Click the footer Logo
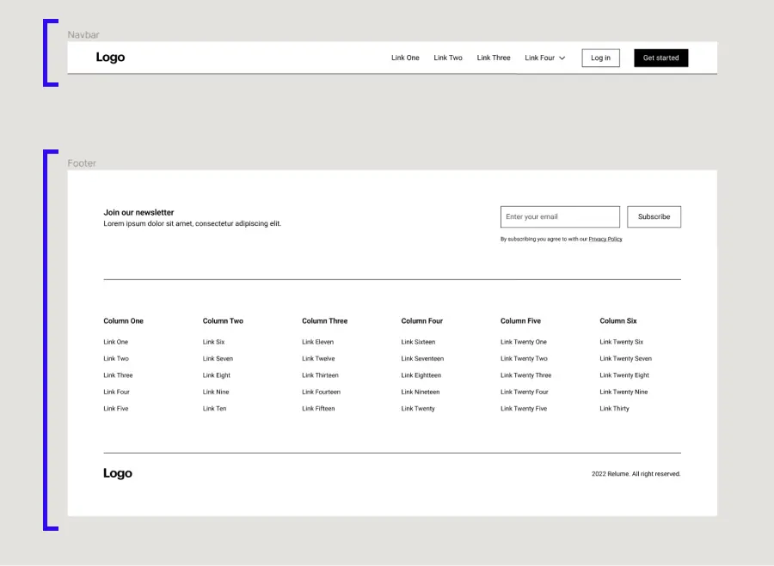The height and width of the screenshot is (566, 774). (118, 473)
